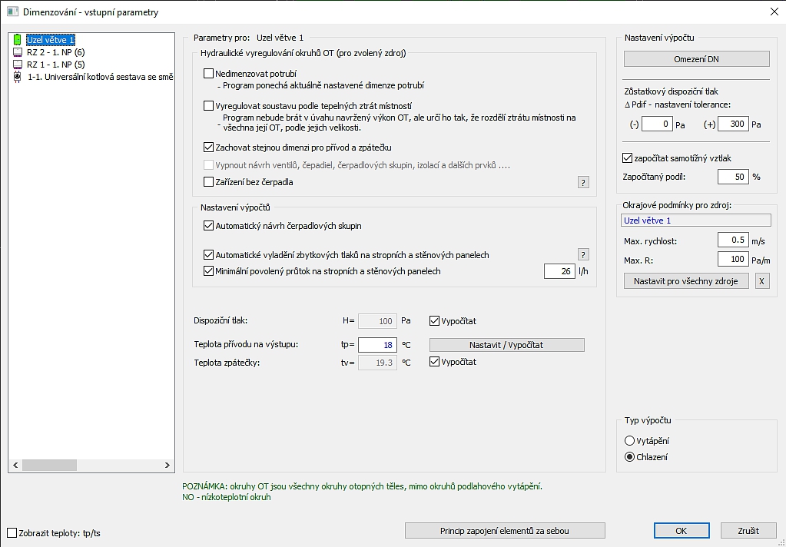This screenshot has height=547, width=786.
Task: Select RZ 2 - 1. NP (6) in the tree
Action: 56,52
